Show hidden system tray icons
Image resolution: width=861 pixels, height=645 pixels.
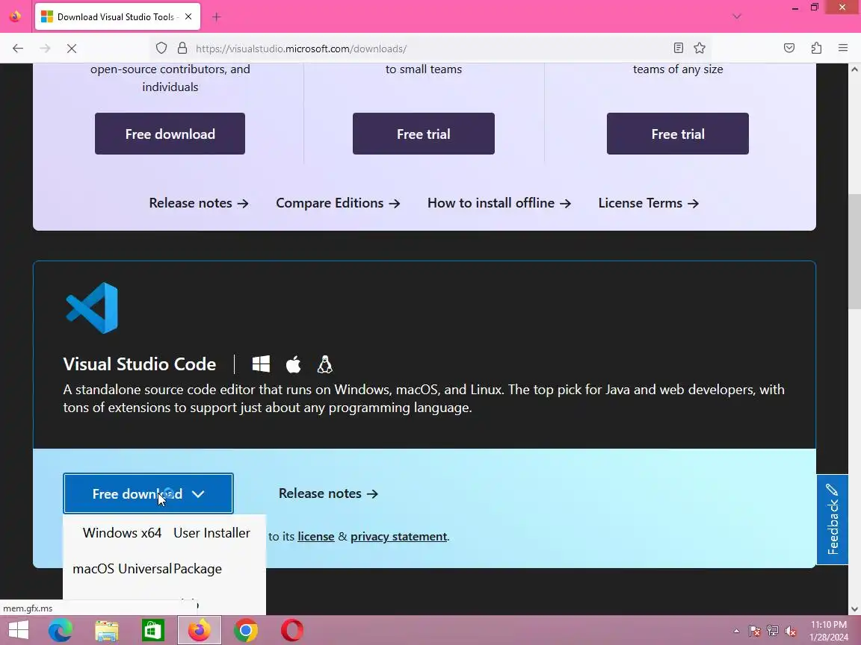coord(736,631)
